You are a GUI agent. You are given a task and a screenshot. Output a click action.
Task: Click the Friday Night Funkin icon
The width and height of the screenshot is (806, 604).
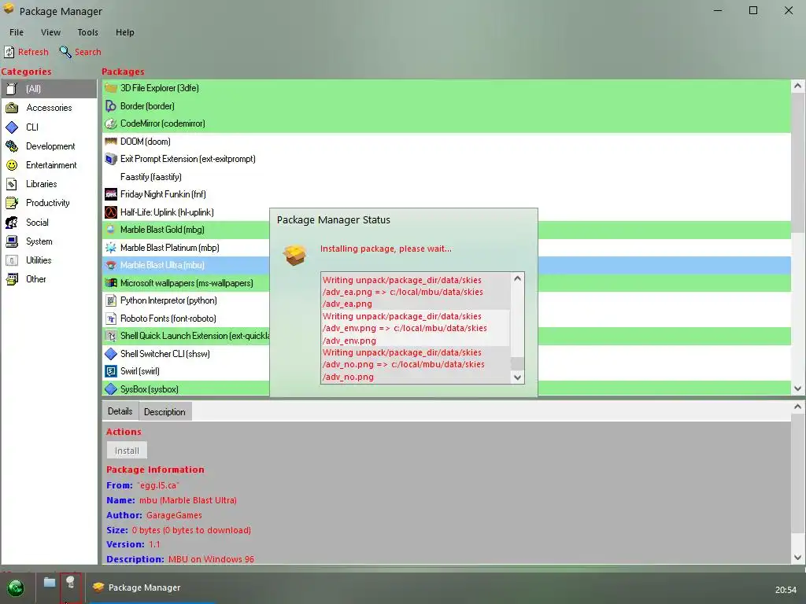coord(111,194)
